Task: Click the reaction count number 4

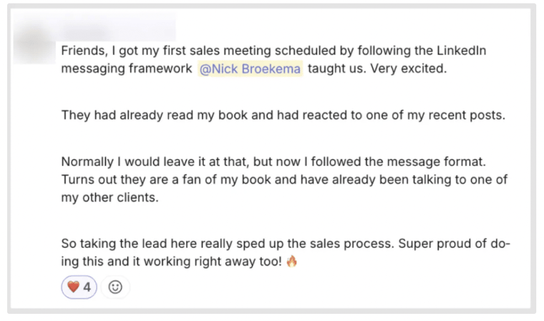Action: pyautogui.click(x=87, y=287)
